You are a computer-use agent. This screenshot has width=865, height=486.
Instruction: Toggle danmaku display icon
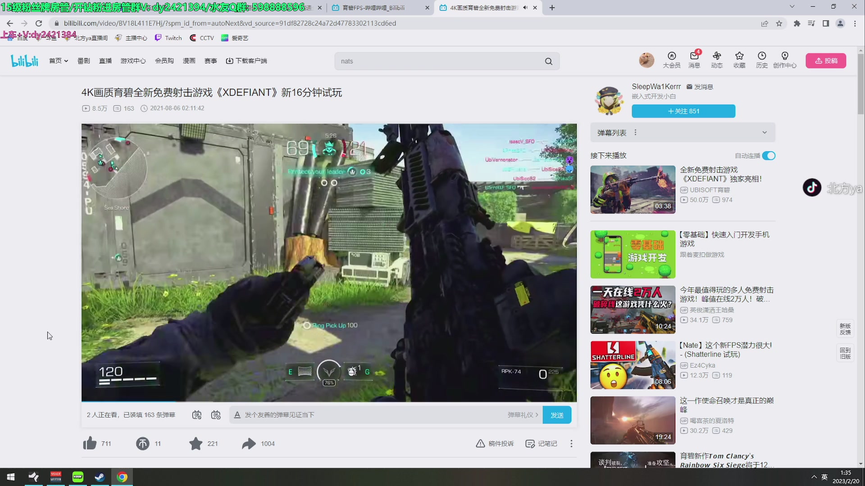click(196, 415)
